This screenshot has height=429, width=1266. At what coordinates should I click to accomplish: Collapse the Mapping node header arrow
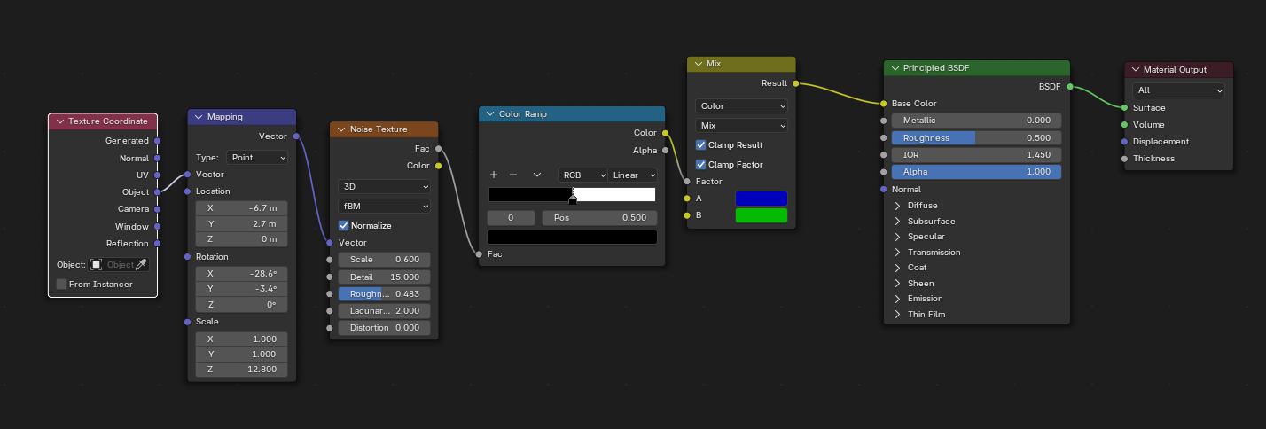click(x=198, y=117)
